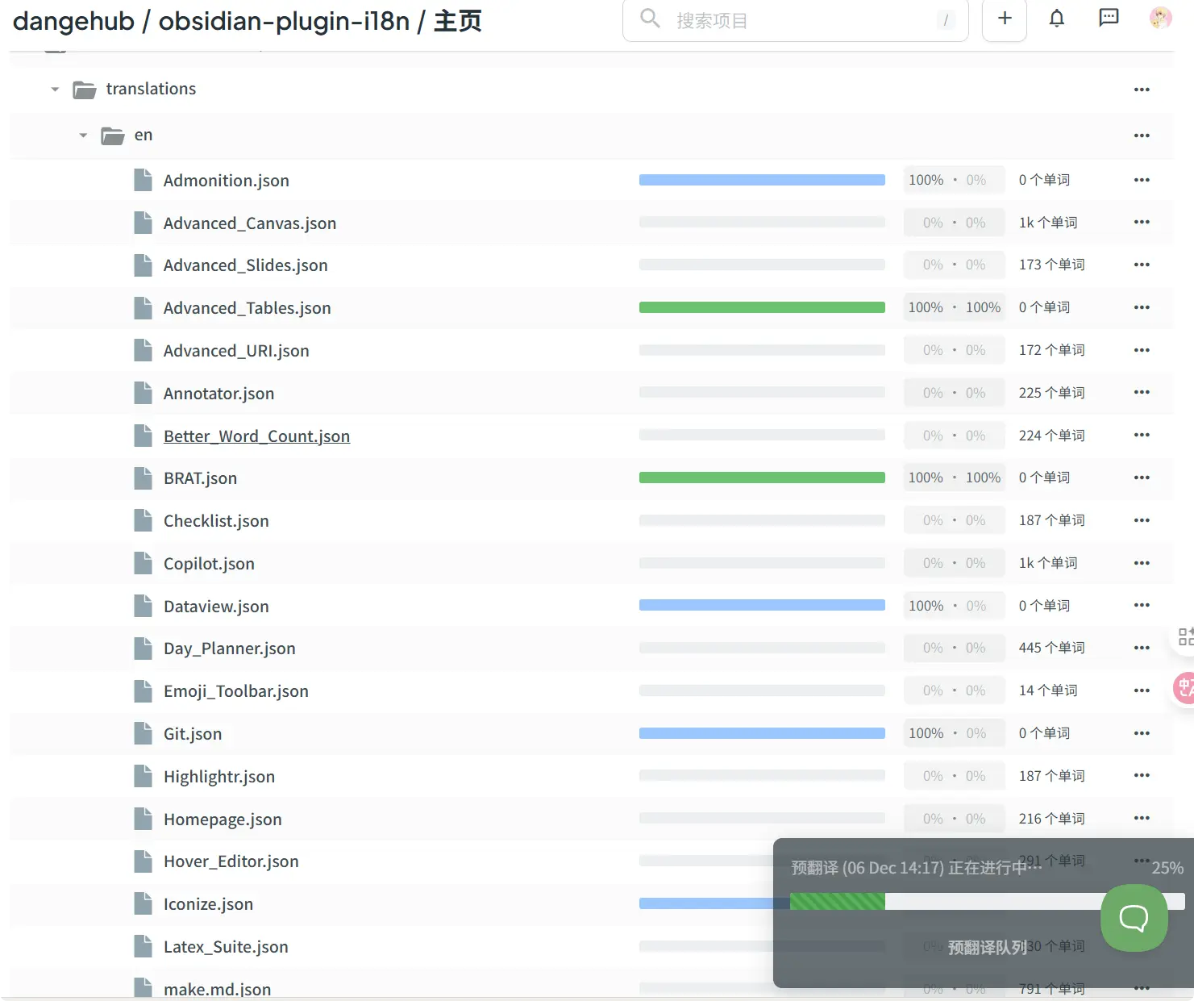Click dangehub in the breadcrumb
The width and height of the screenshot is (1194, 1001).
click(x=73, y=21)
